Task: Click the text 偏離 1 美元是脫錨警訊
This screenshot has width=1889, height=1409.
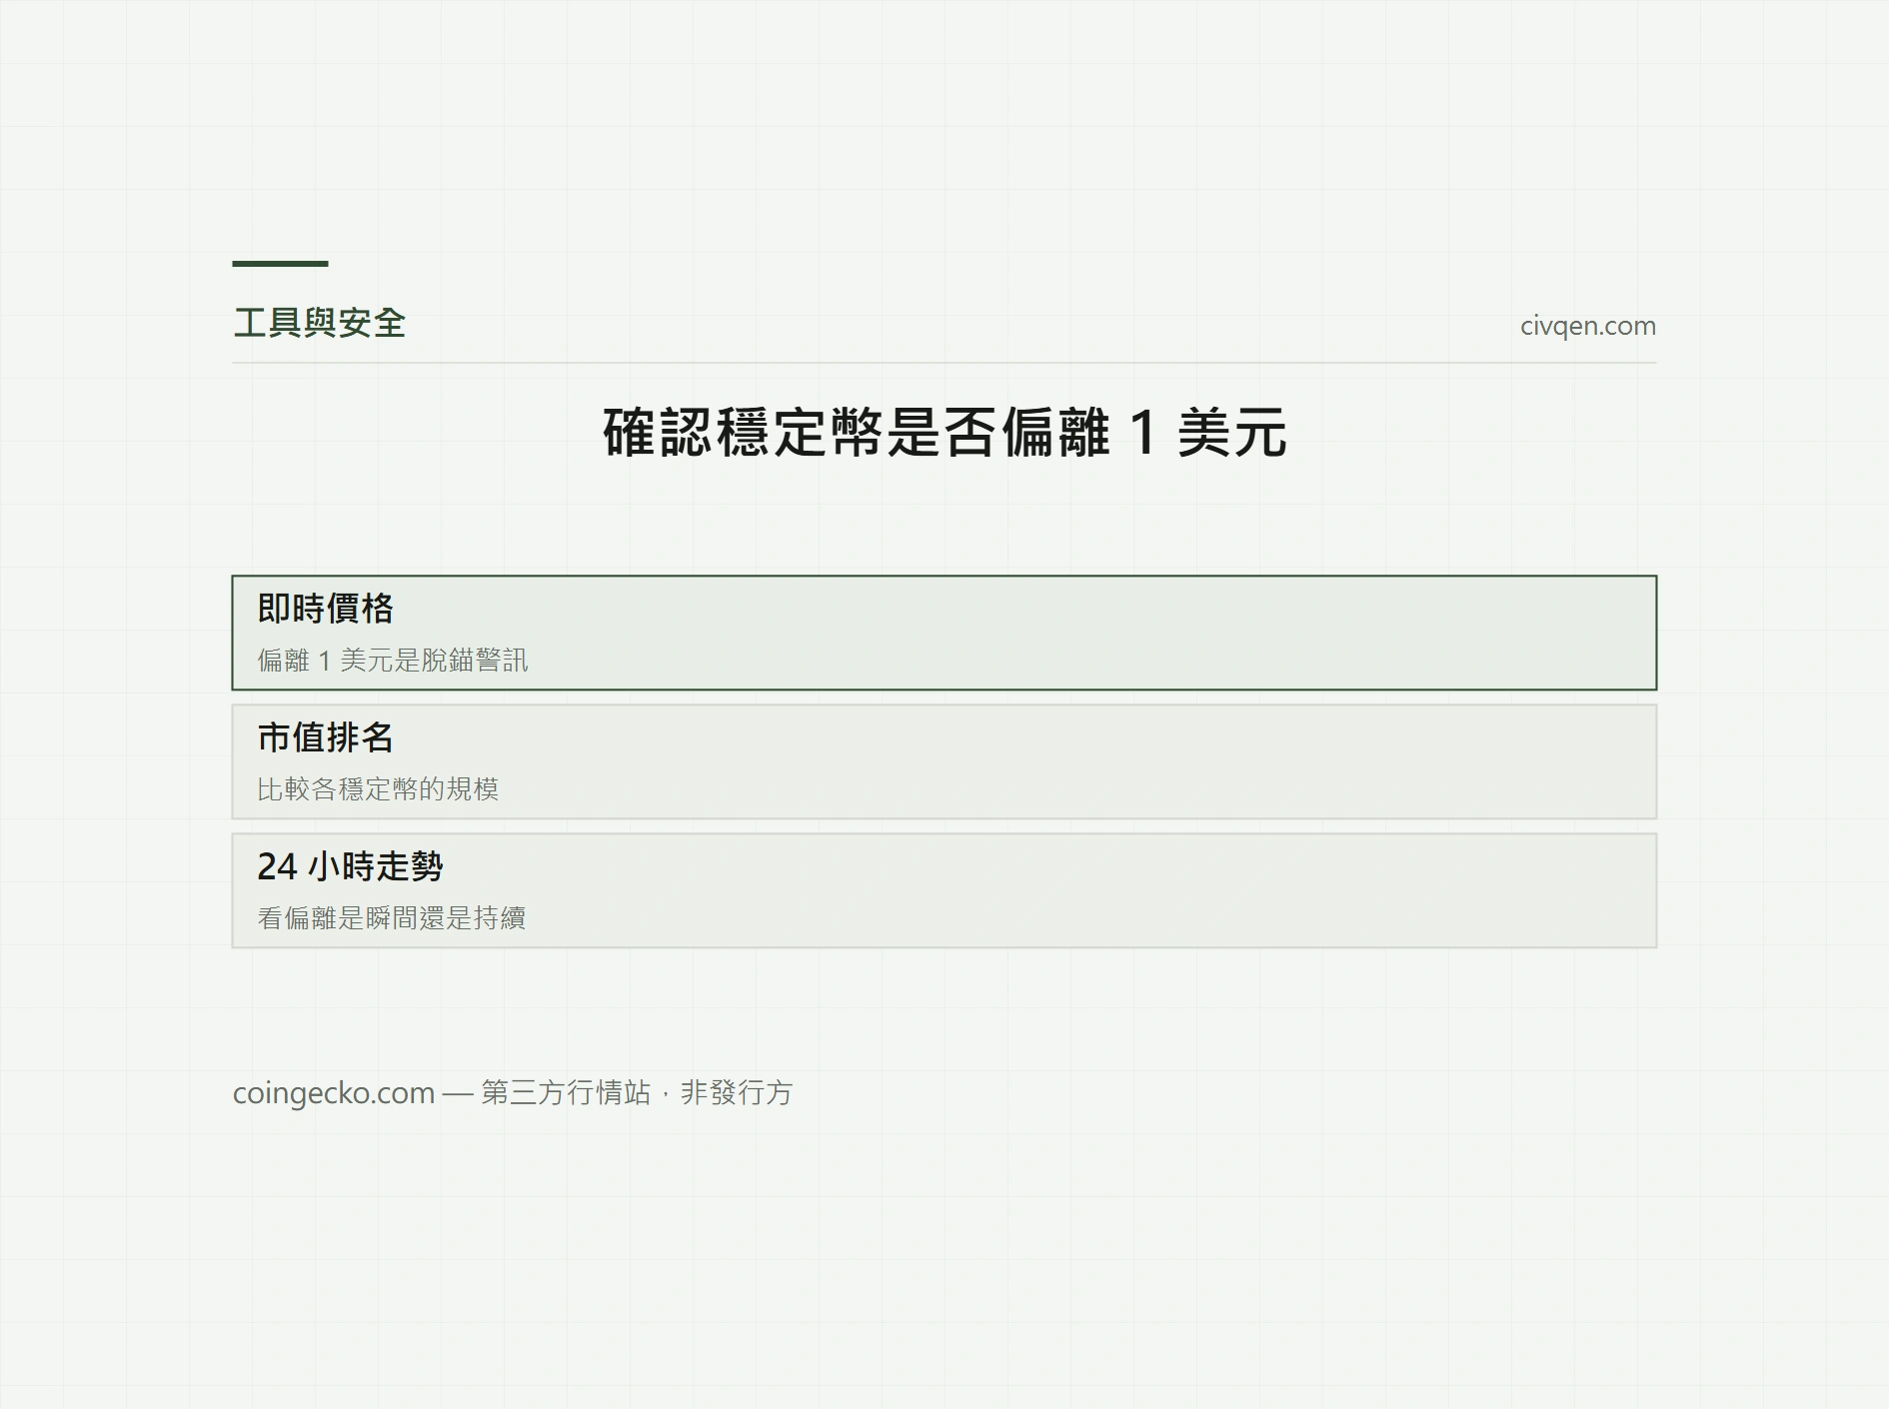Action: click(393, 661)
